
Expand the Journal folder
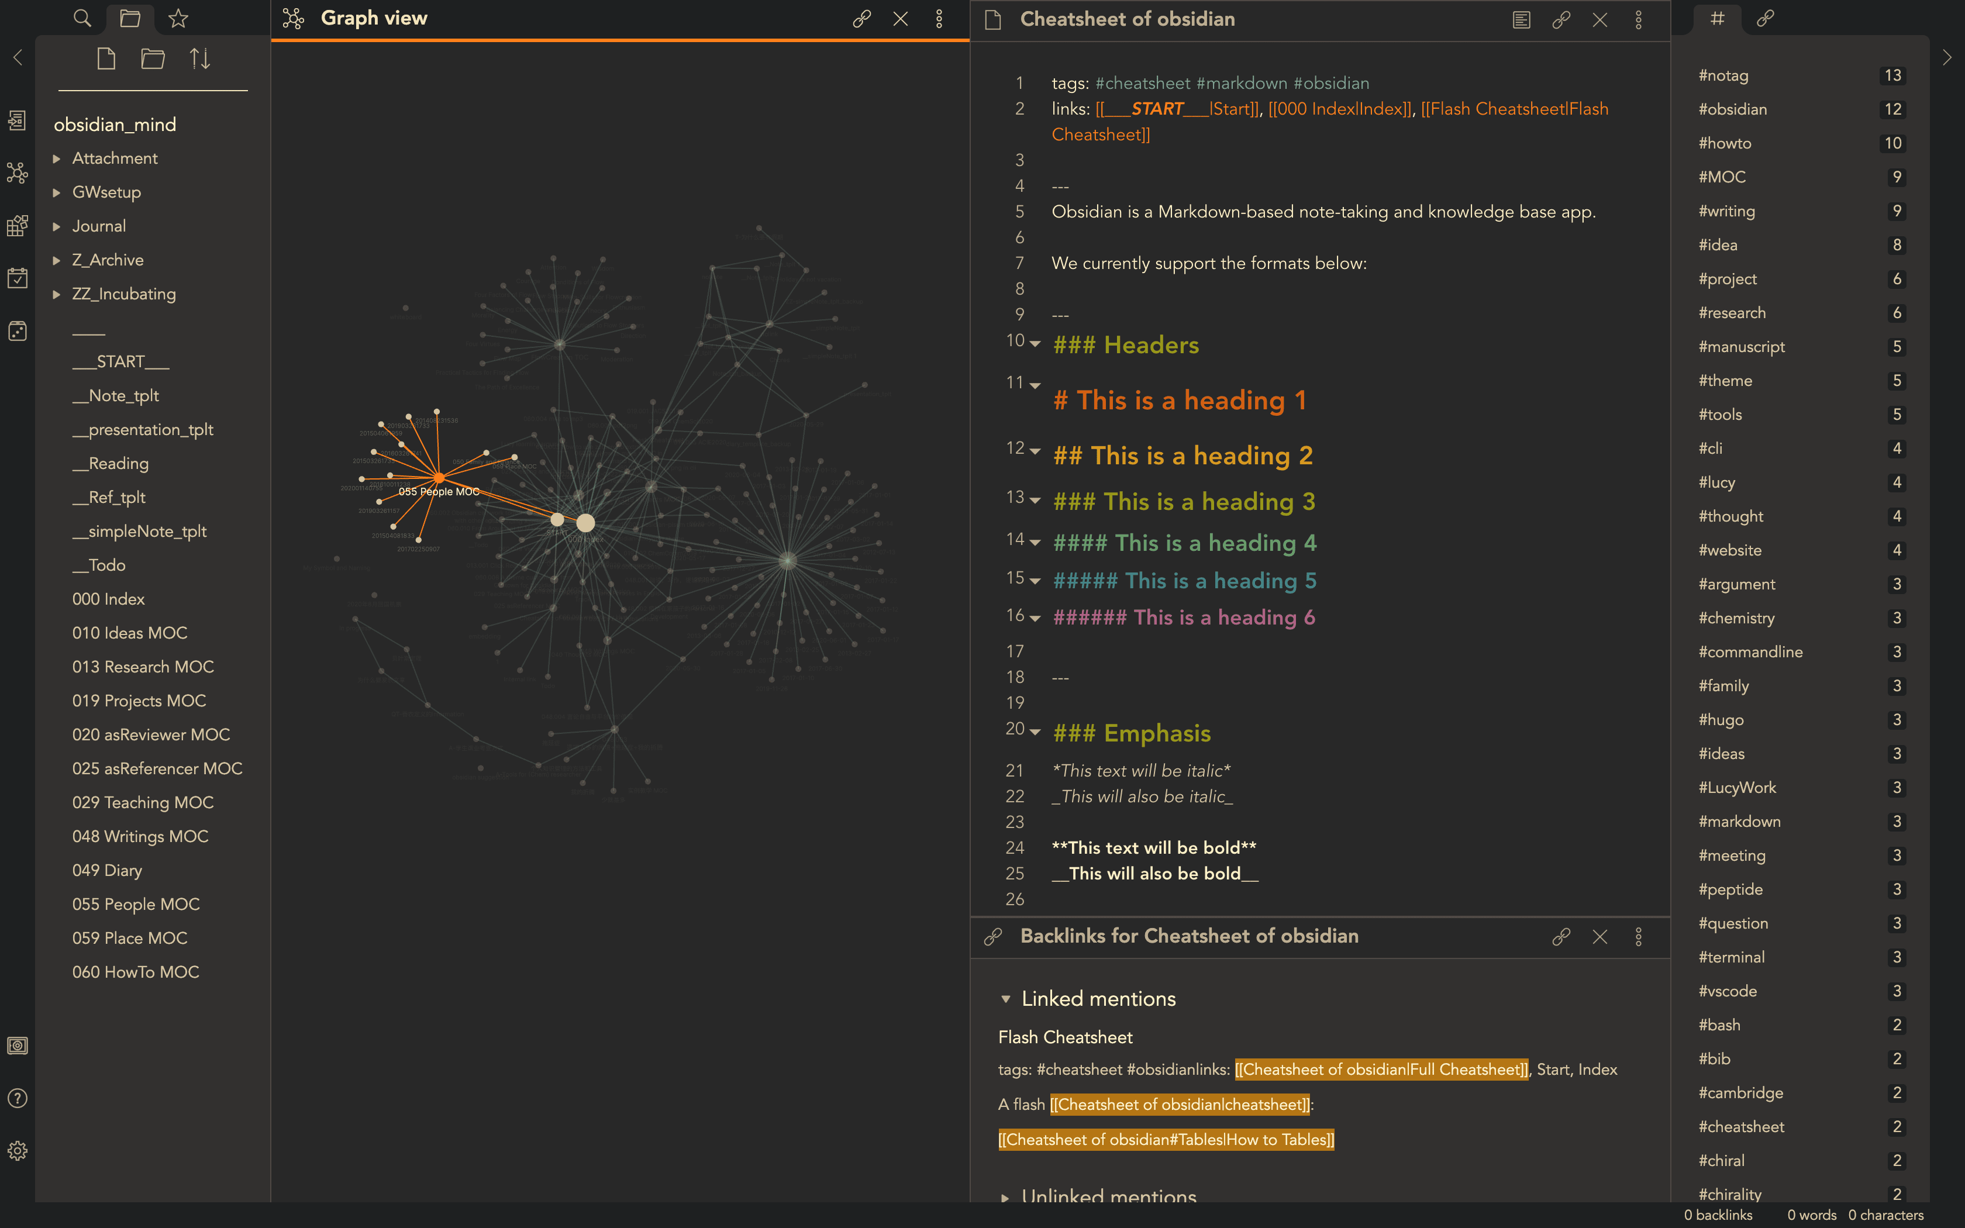pyautogui.click(x=57, y=227)
